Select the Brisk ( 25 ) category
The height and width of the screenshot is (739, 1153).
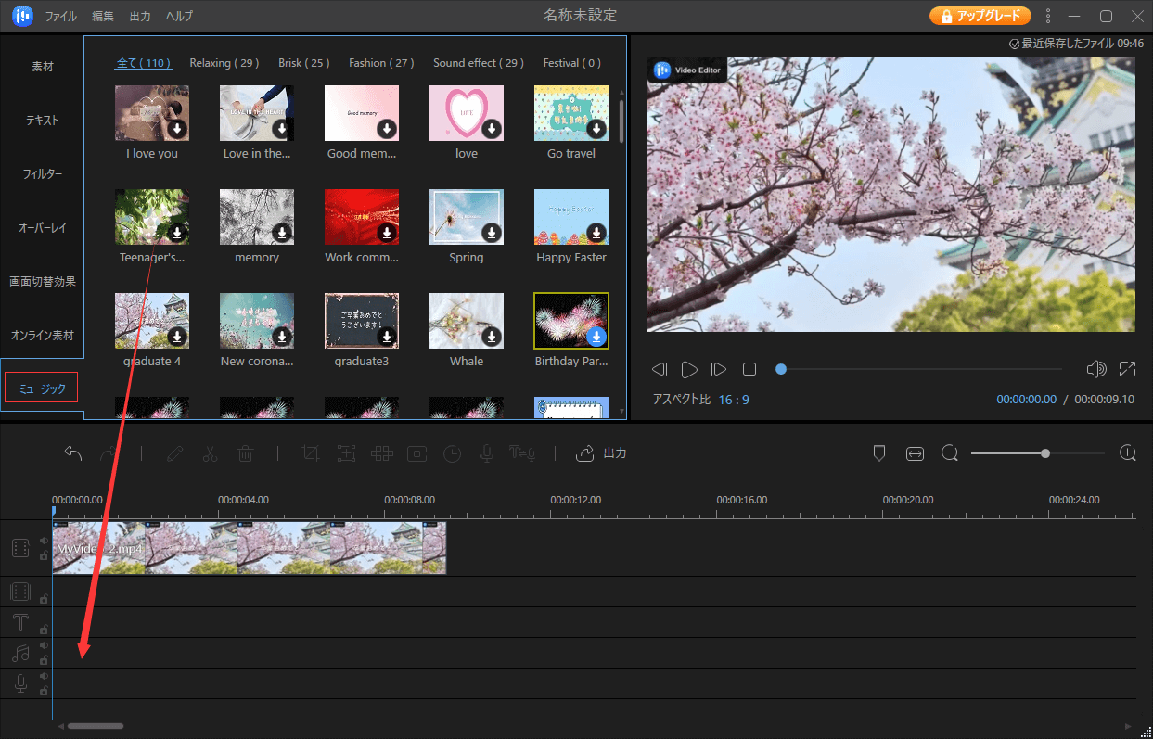point(304,63)
